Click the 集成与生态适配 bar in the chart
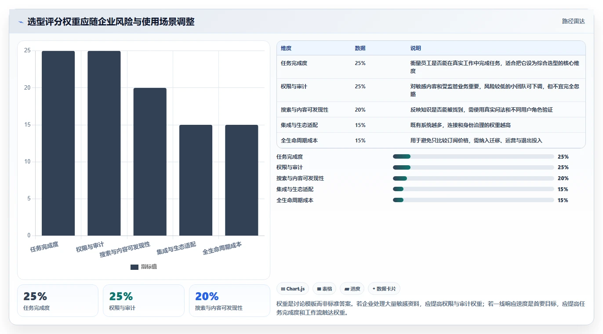Screen dimensions: 603x334 point(196,180)
